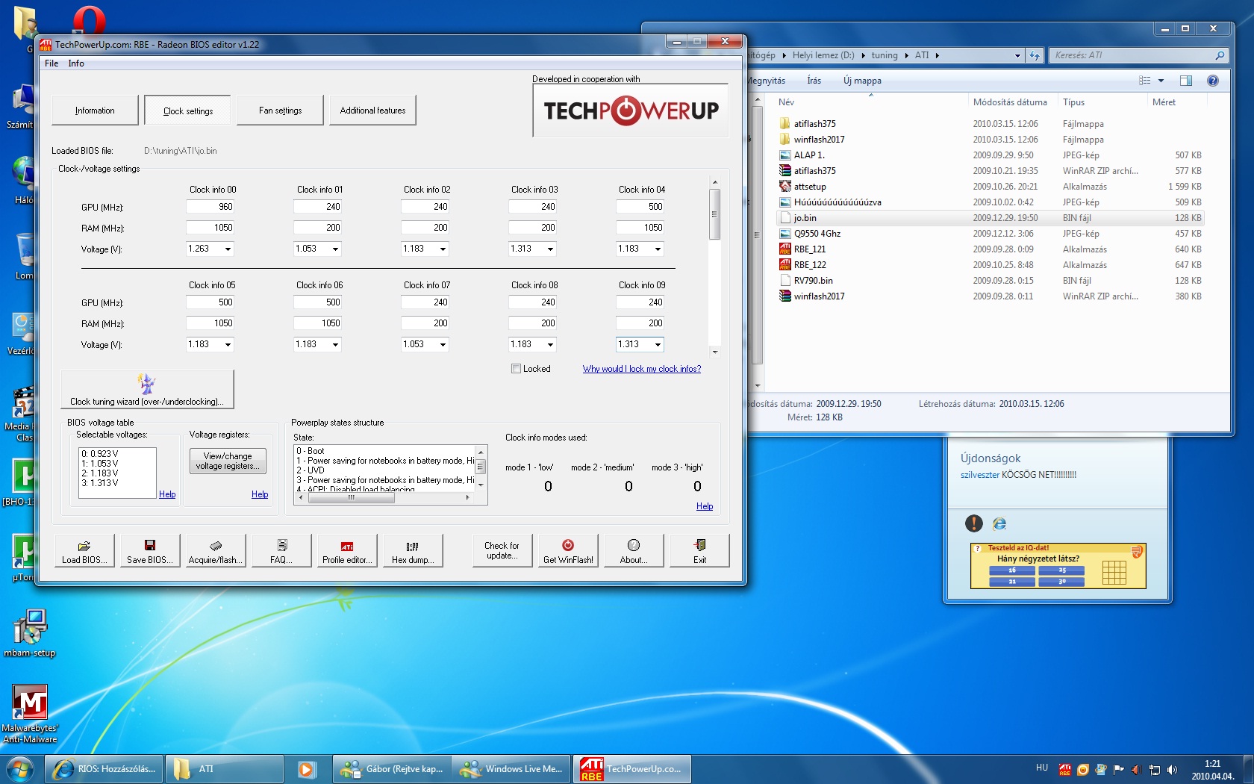Image resolution: width=1254 pixels, height=784 pixels.
Task: Click horizontal scrollbar of Powerplay State list
Action: coord(352,497)
